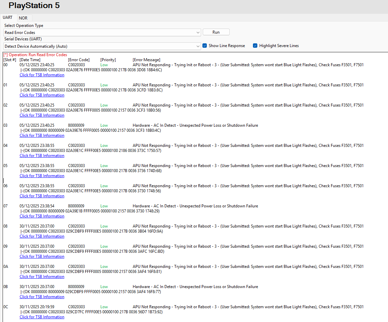Click slot 0A error message text
This screenshot has height=322, width=388.
(248, 267)
